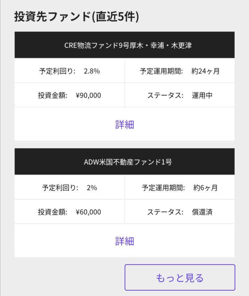This screenshot has width=249, height=296.
Task: Click the ¥60,000 amount value
Action: [x=88, y=212]
